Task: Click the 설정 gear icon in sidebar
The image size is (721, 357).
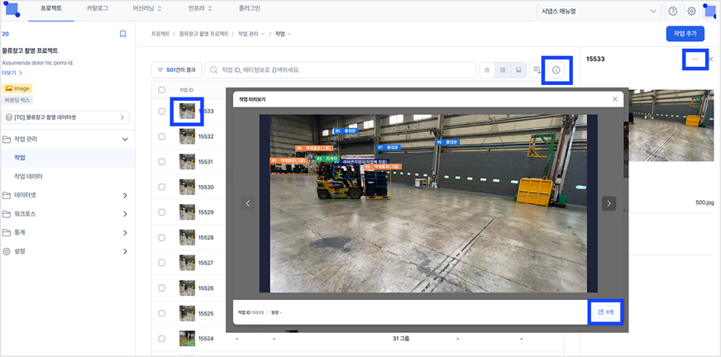Action: (7, 251)
